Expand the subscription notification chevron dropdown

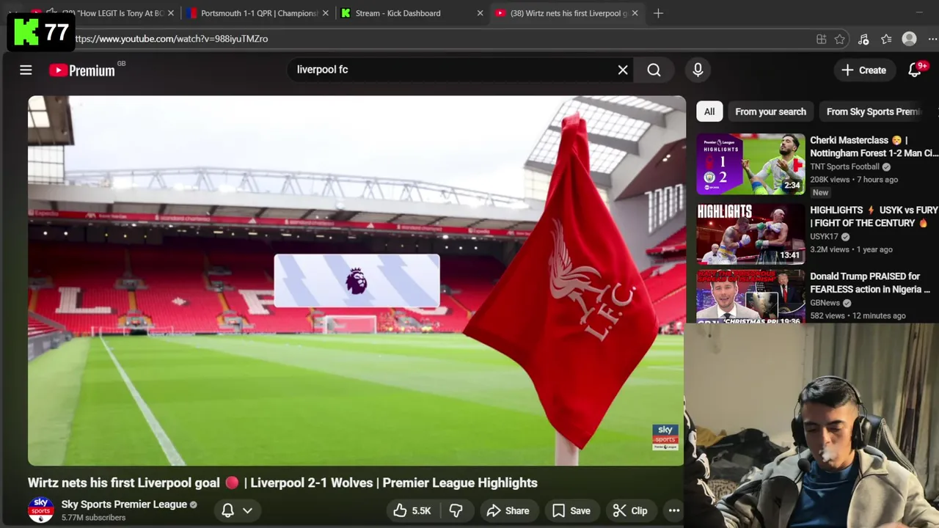(x=248, y=510)
